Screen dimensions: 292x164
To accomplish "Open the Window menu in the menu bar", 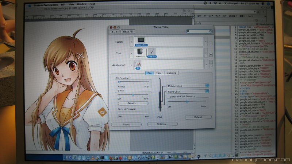I will (82, 4).
